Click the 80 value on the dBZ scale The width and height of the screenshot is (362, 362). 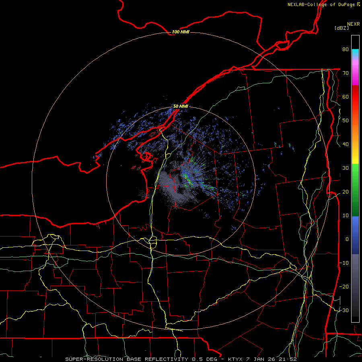point(346,49)
